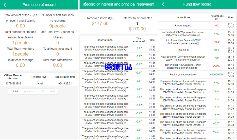Screen dimensions: 237x140
Task: Select the '1/1' page indicator
Action: [x=42, y=92]
